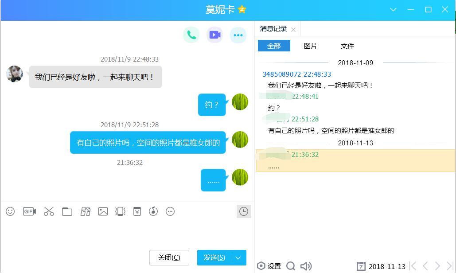Open the send file folder icon
The image size is (456, 273).
pos(67,211)
